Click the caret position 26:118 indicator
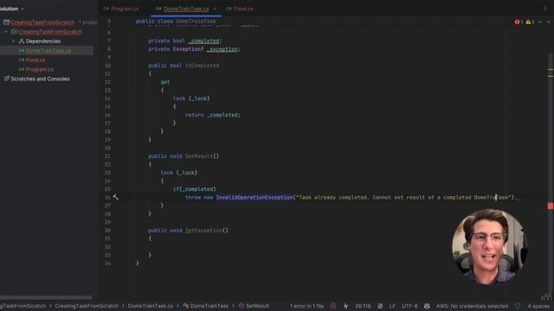 click(x=363, y=306)
